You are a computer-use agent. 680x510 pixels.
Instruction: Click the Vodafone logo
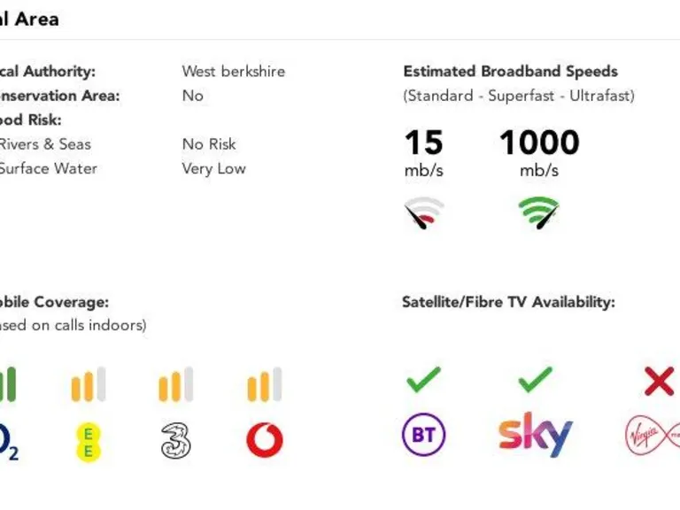[265, 440]
